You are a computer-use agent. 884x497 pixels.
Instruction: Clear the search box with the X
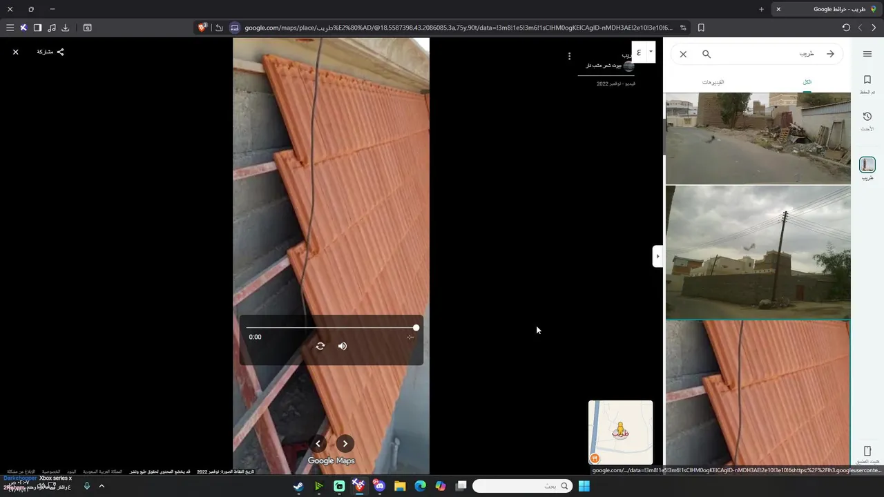pos(683,54)
